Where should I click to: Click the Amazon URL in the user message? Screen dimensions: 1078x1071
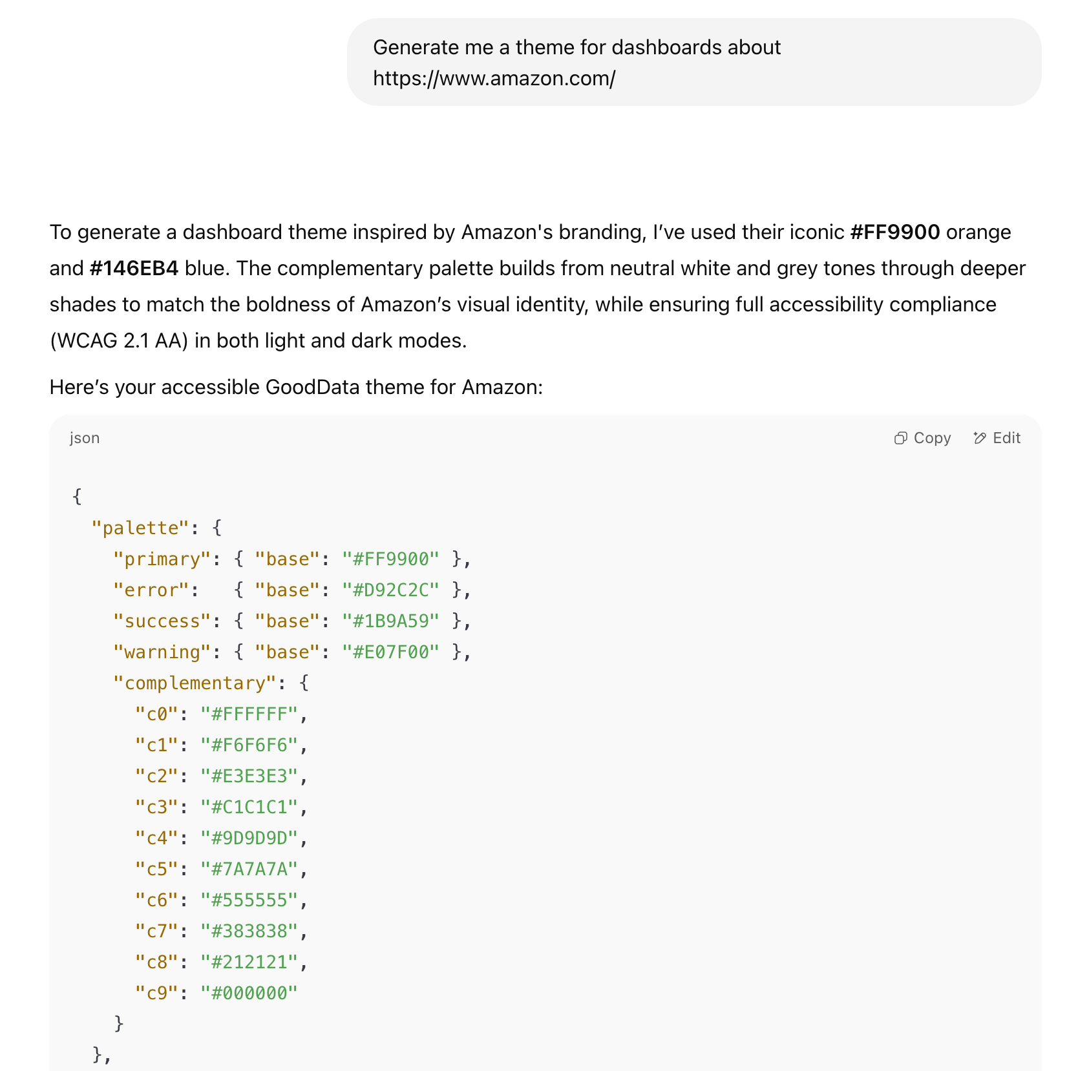click(x=494, y=78)
